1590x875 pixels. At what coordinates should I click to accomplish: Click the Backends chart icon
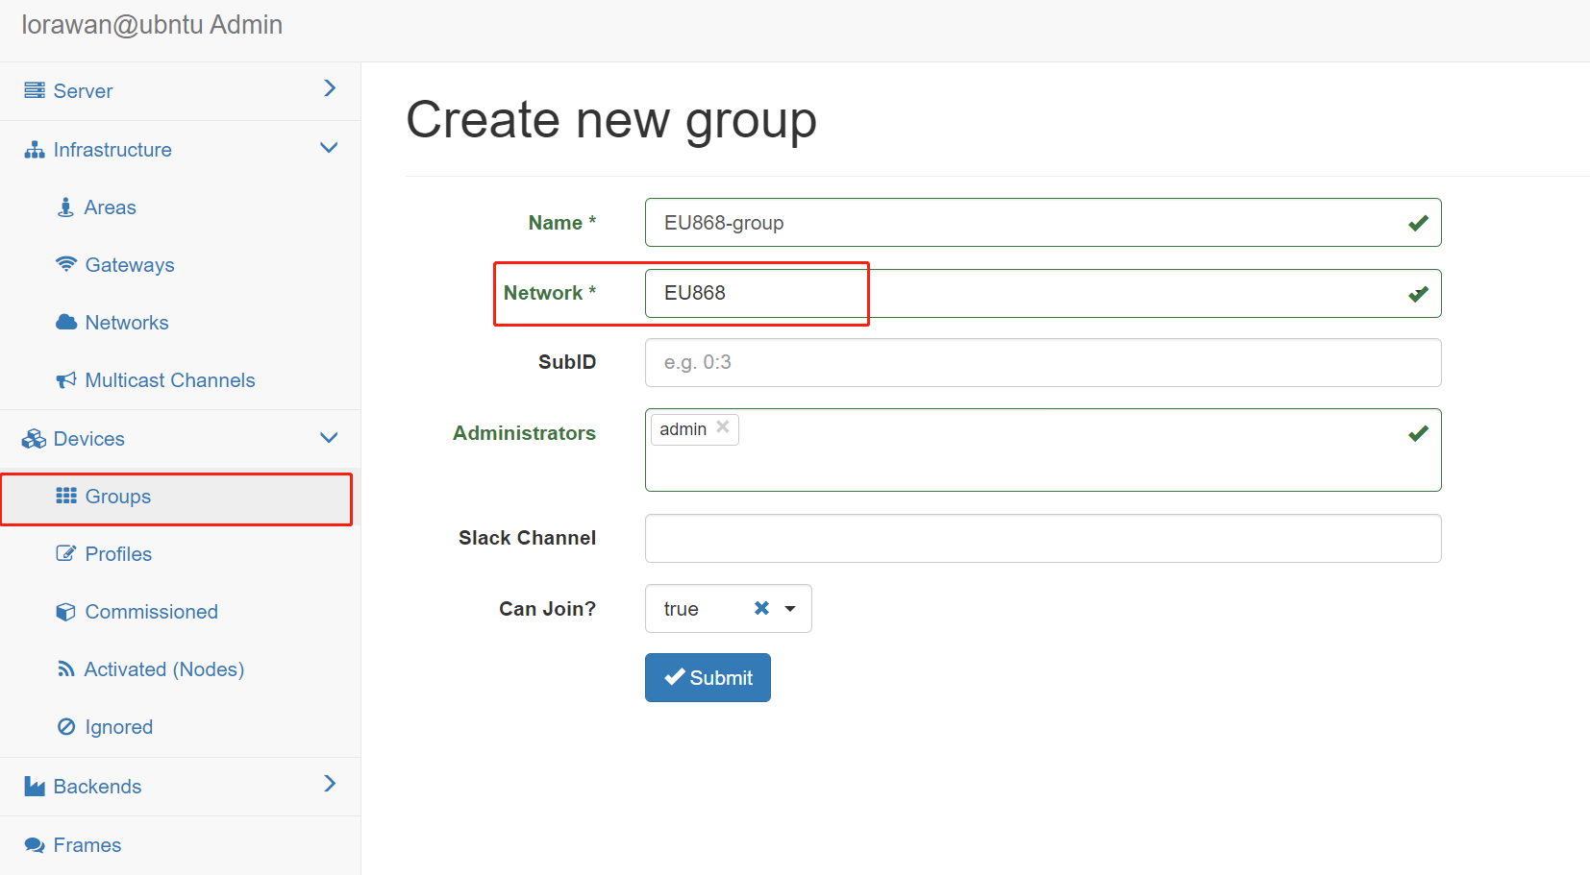35,787
